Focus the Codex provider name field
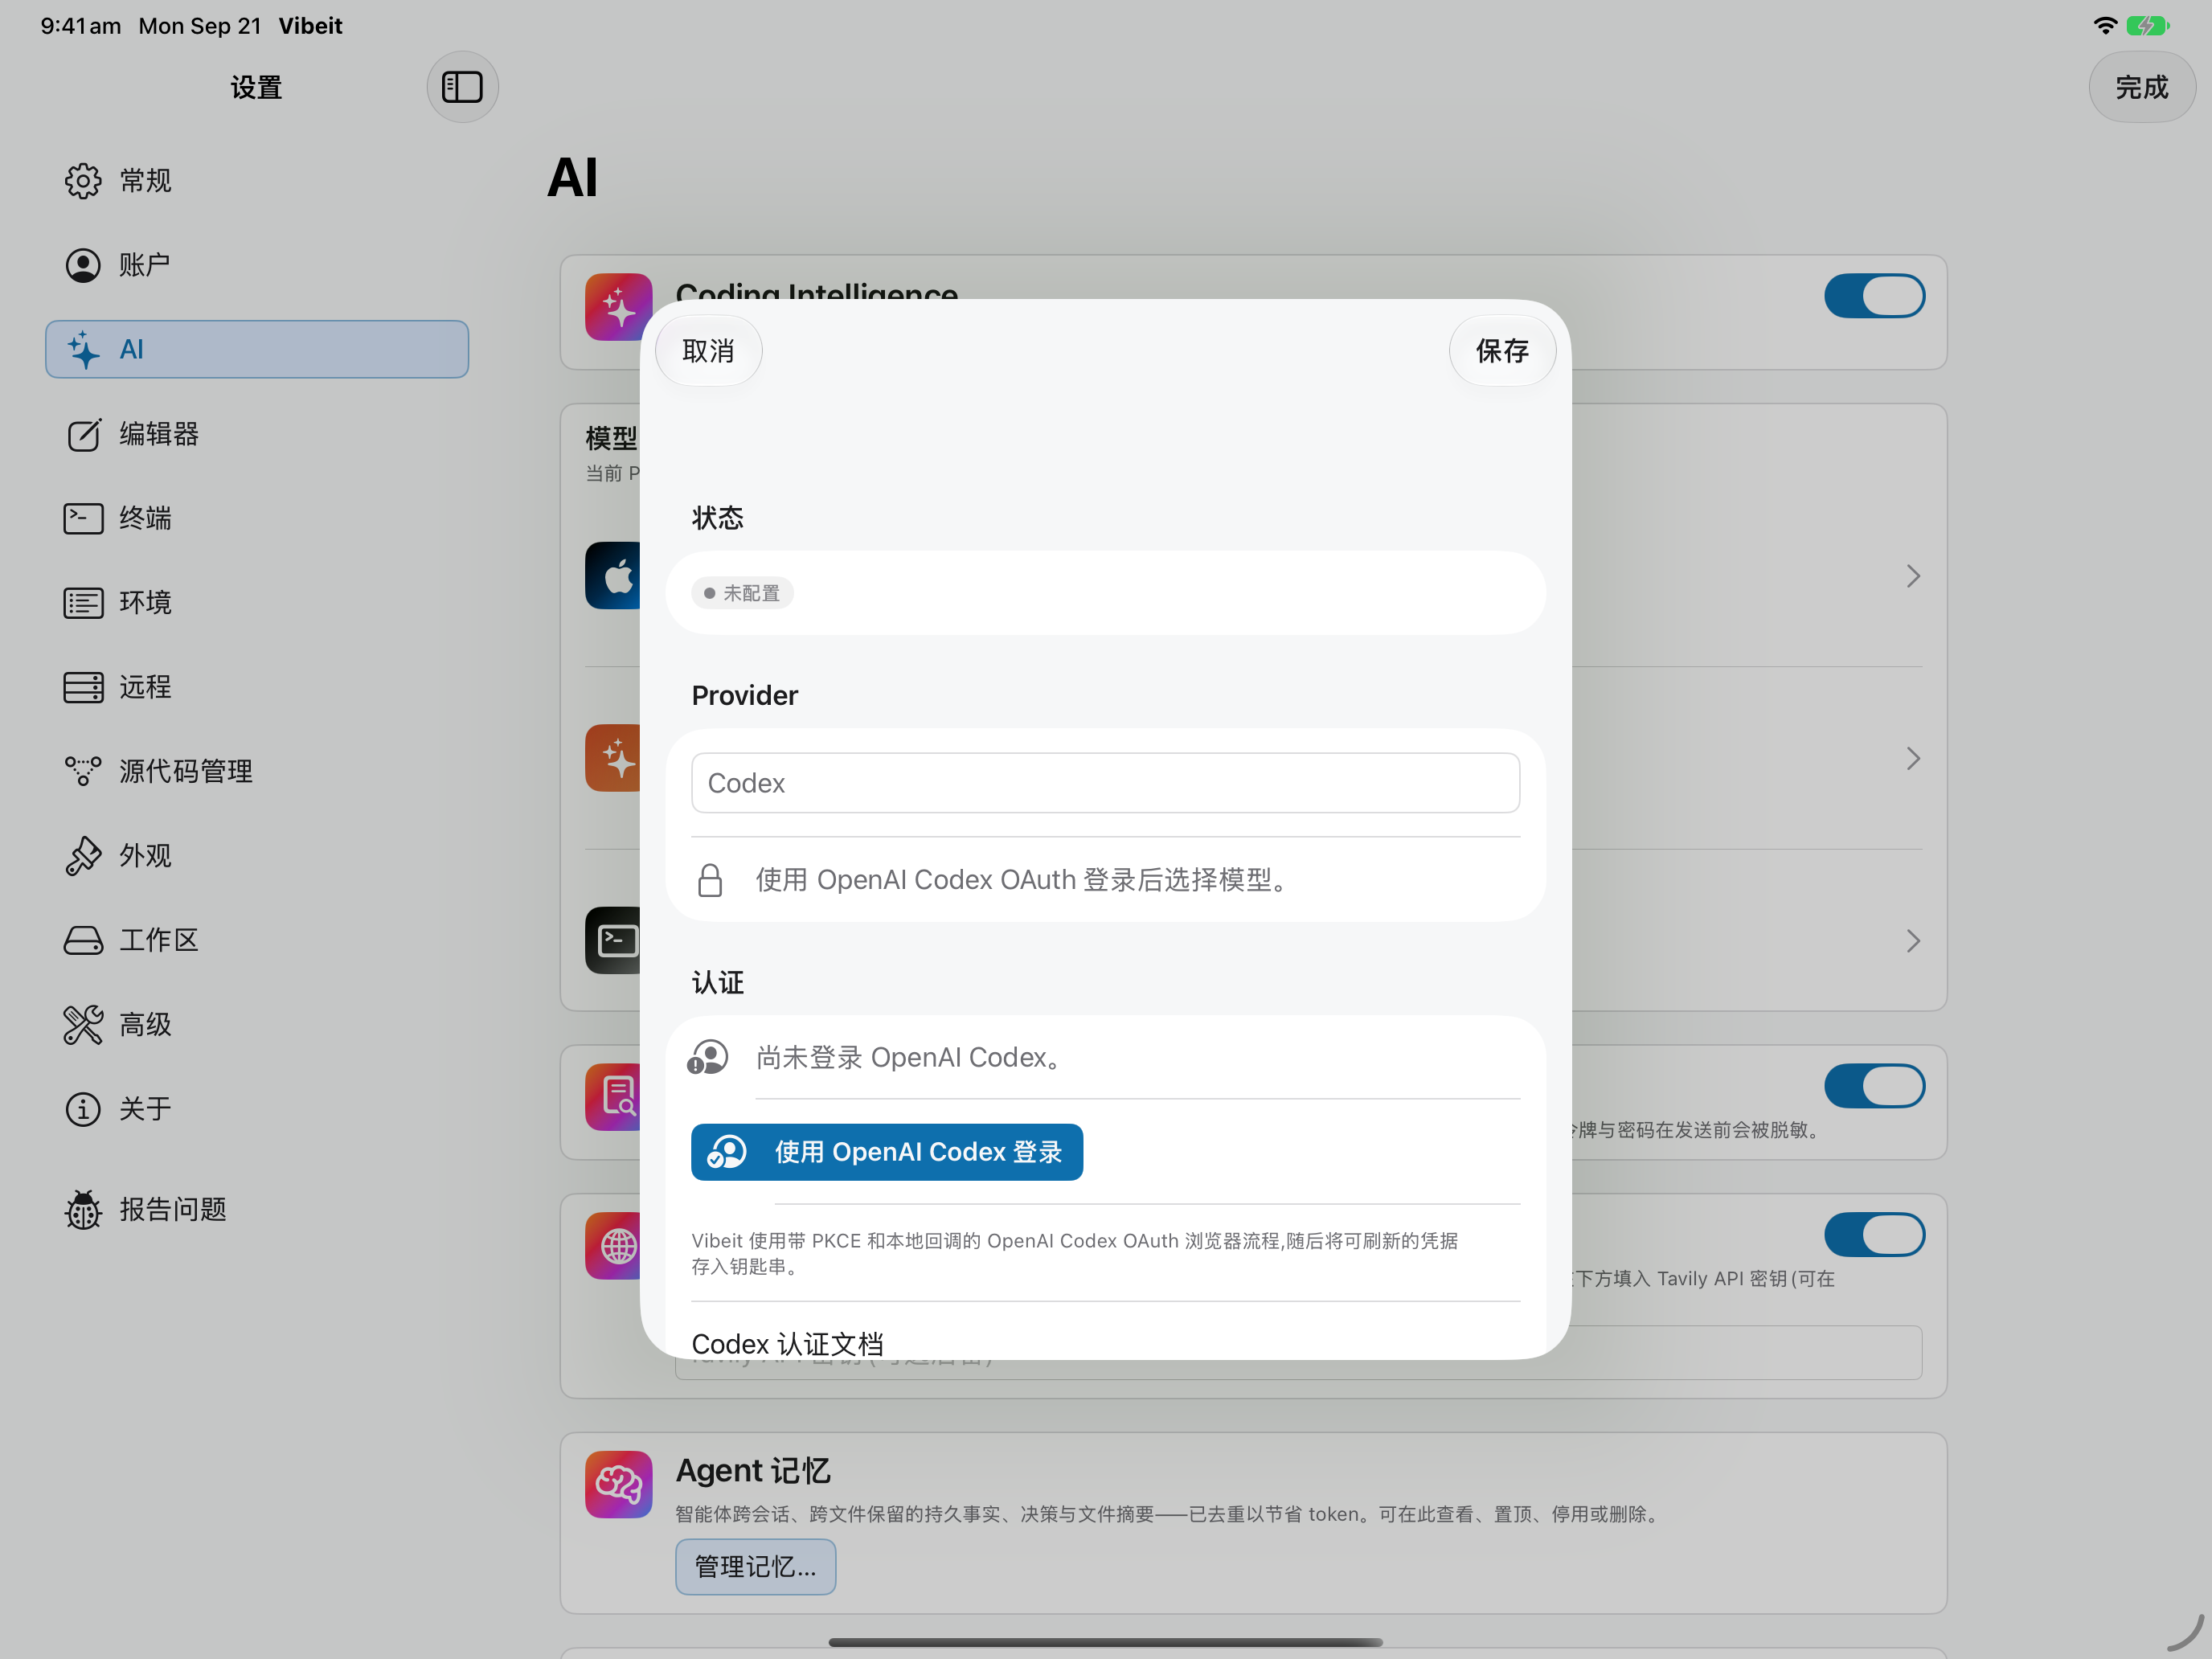 1106,783
